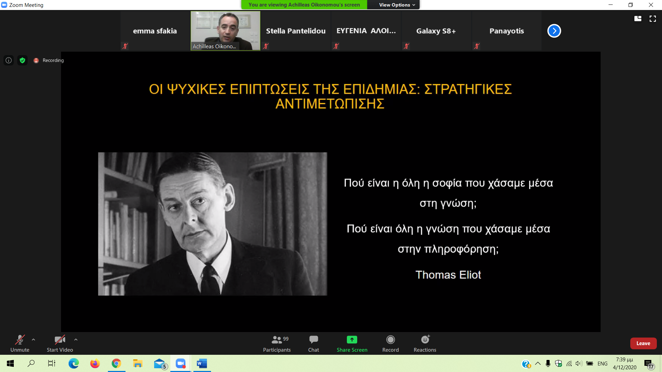The image size is (662, 372).
Task: Open the ENG language indicator in the tray
Action: [x=602, y=363]
